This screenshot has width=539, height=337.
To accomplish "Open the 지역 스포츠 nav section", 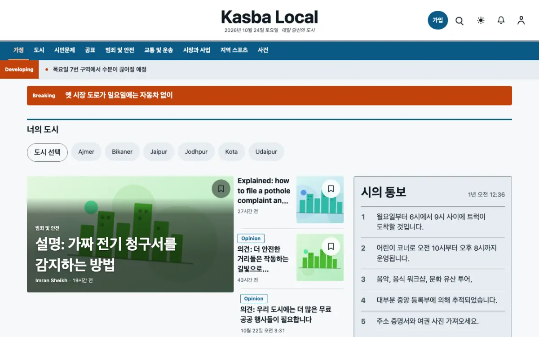I will click(234, 50).
